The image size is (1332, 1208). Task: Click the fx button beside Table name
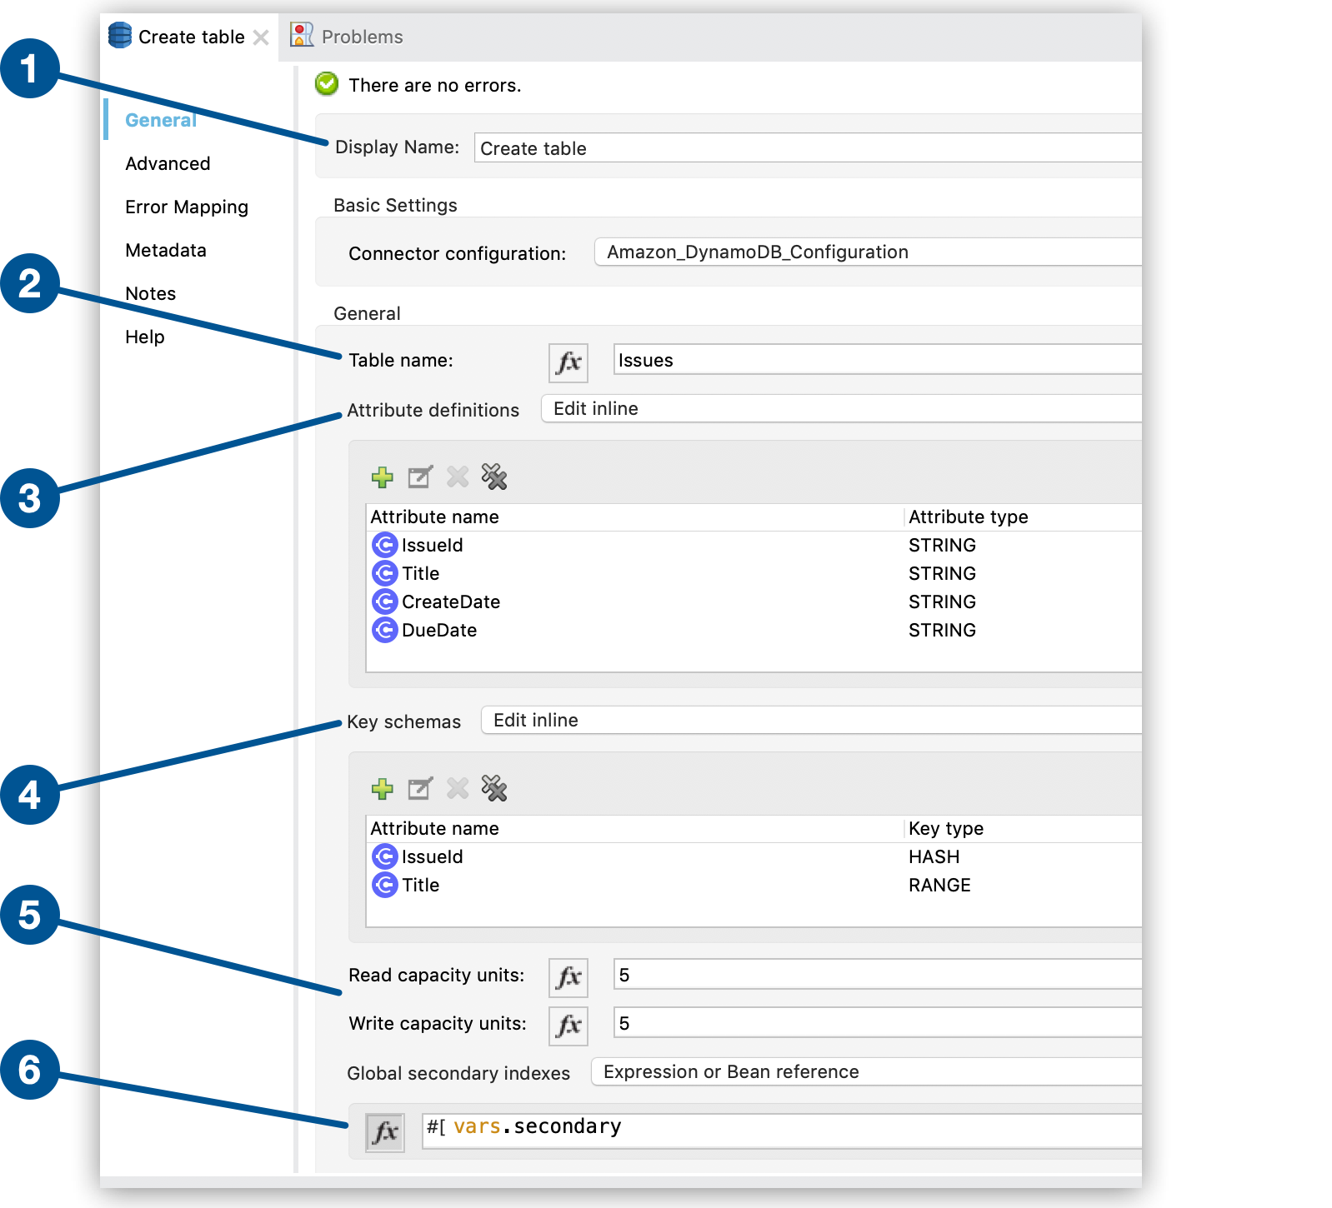[568, 362]
